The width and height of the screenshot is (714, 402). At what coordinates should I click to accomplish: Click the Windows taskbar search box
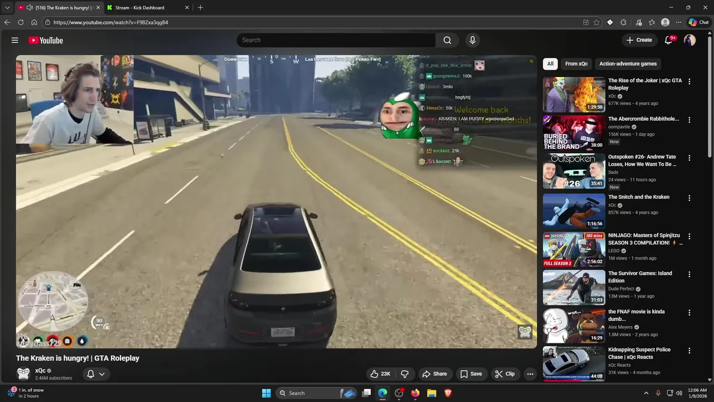[317, 393]
